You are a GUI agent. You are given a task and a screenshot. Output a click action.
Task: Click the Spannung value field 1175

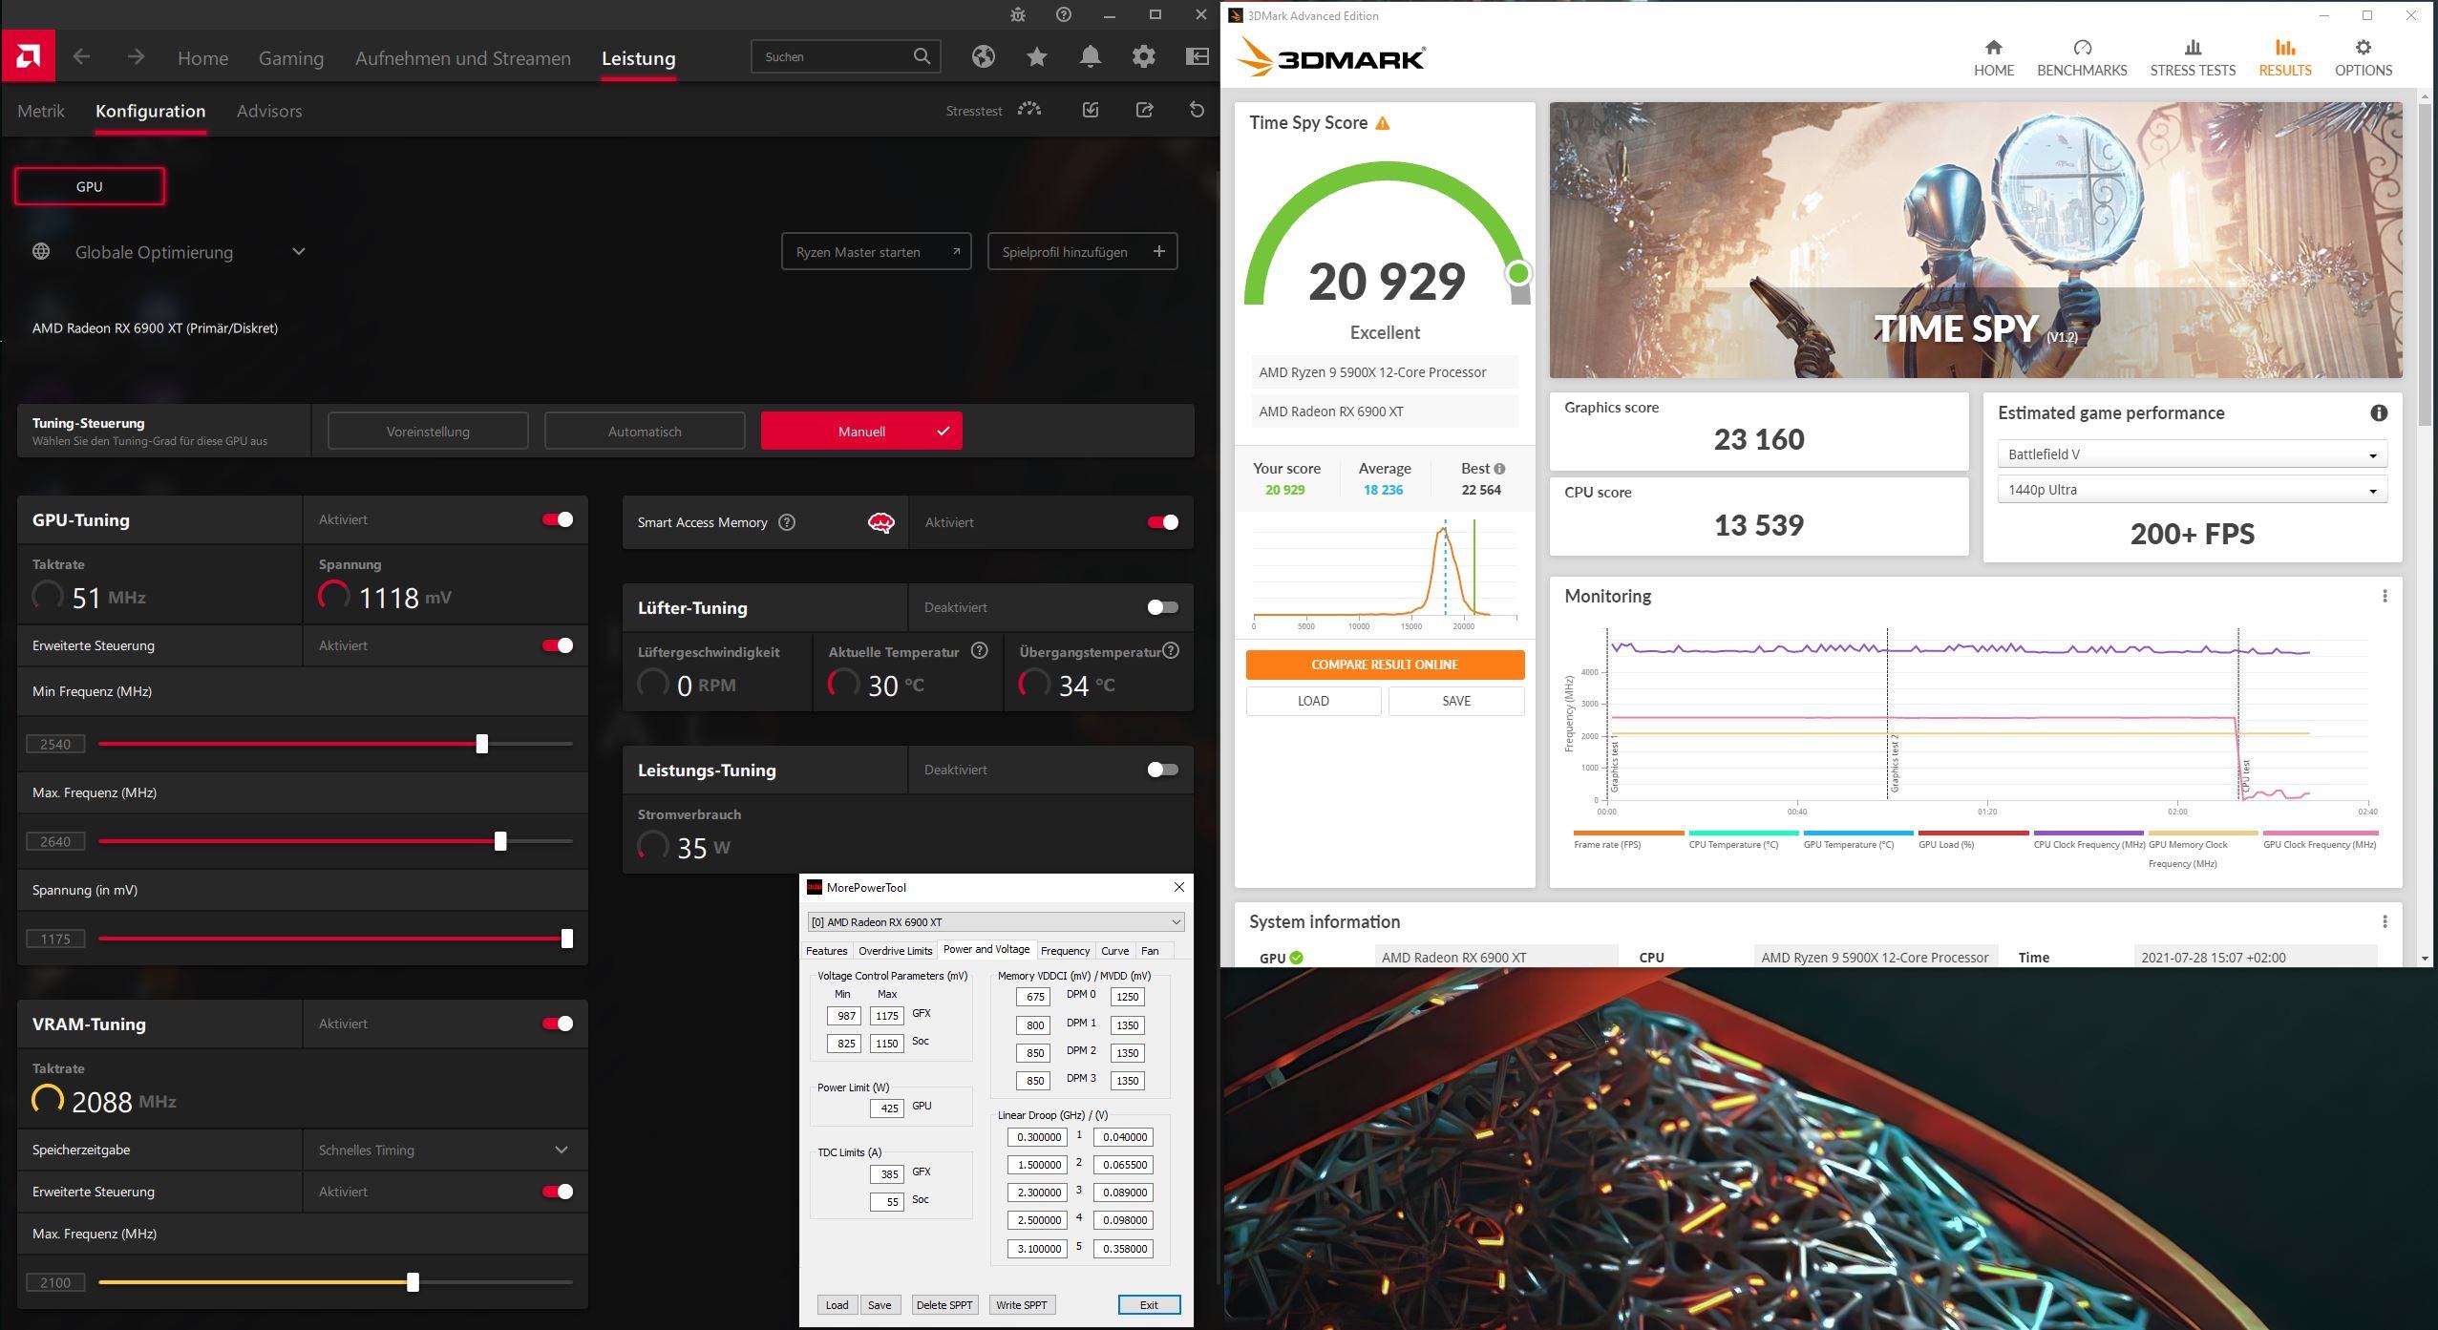[55, 939]
